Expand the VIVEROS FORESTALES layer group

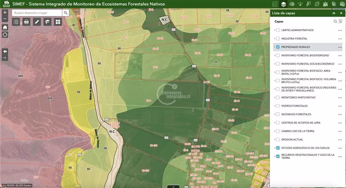[275, 106]
